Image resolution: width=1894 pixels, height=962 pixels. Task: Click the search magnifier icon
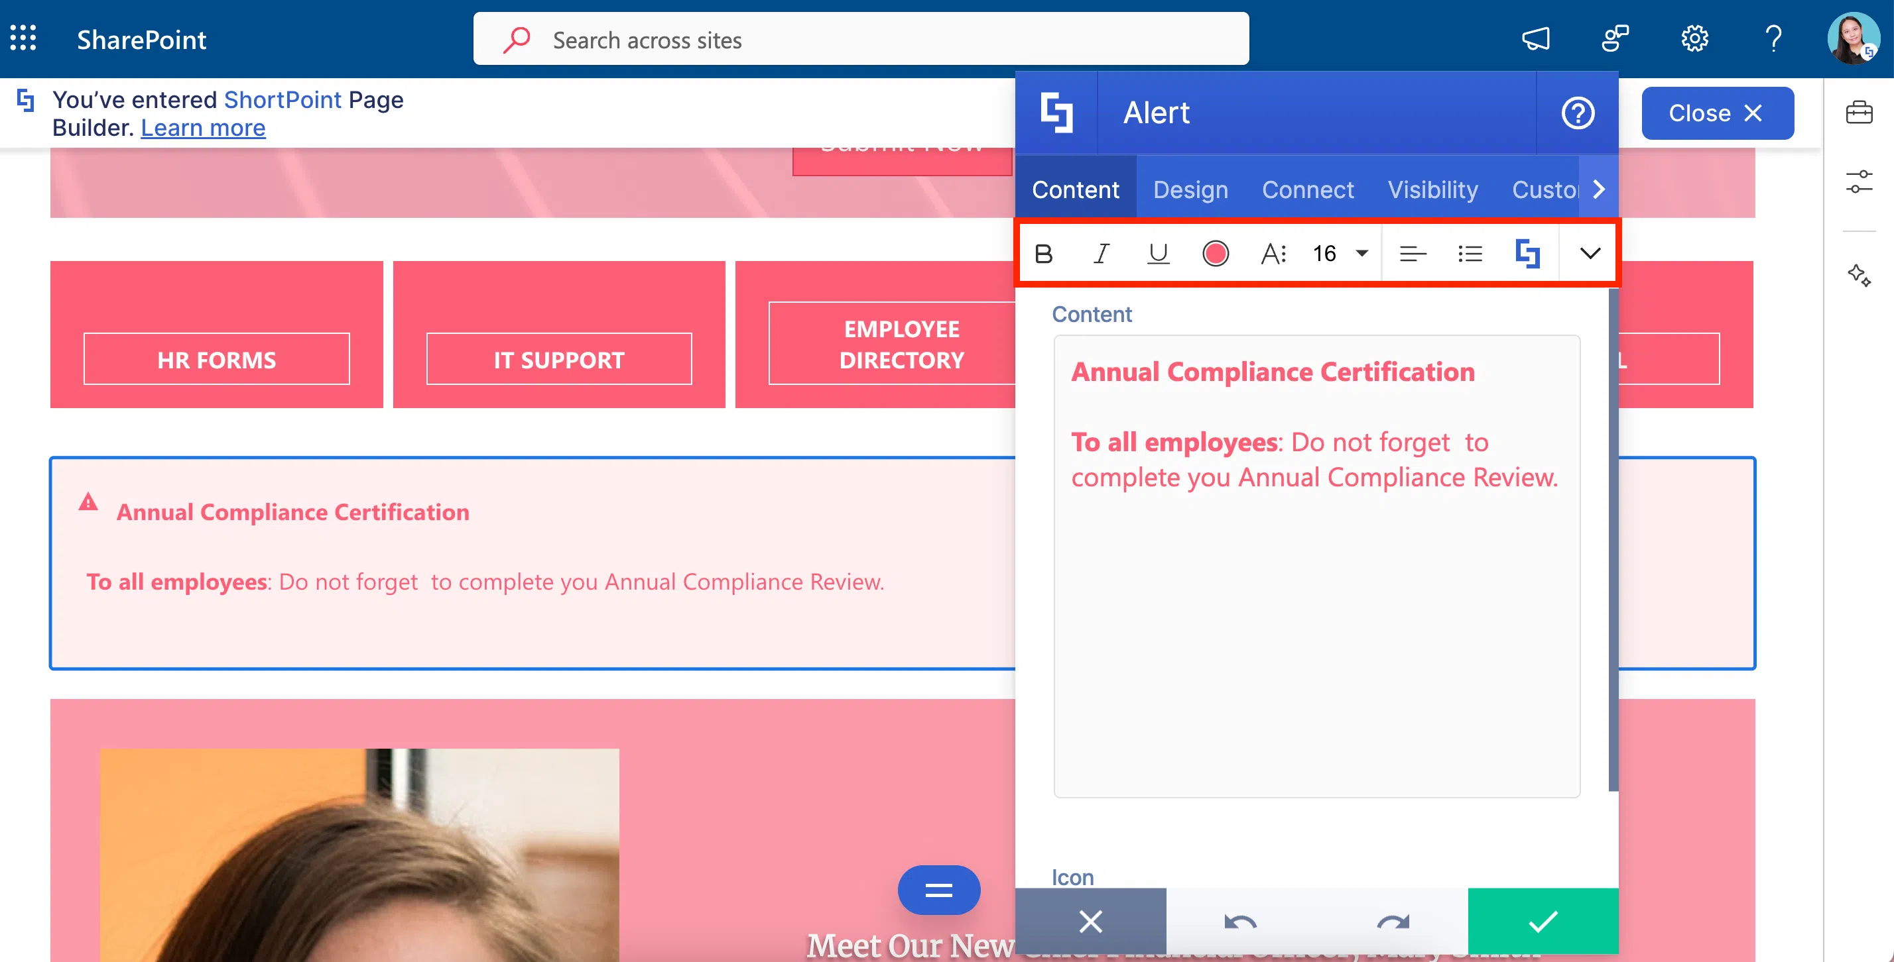(x=517, y=39)
